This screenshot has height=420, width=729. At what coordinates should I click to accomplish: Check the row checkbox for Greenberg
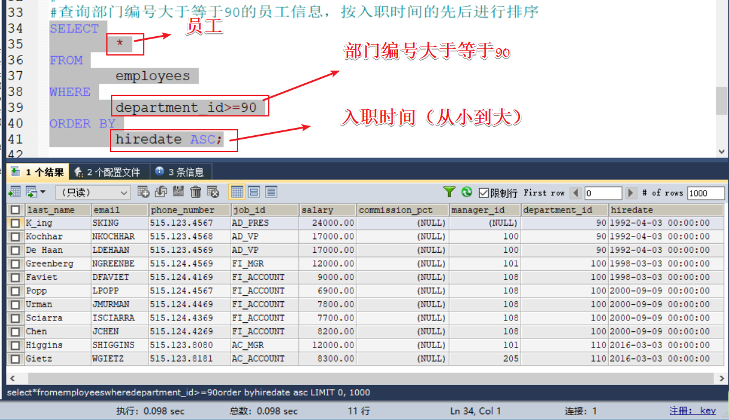(x=15, y=264)
